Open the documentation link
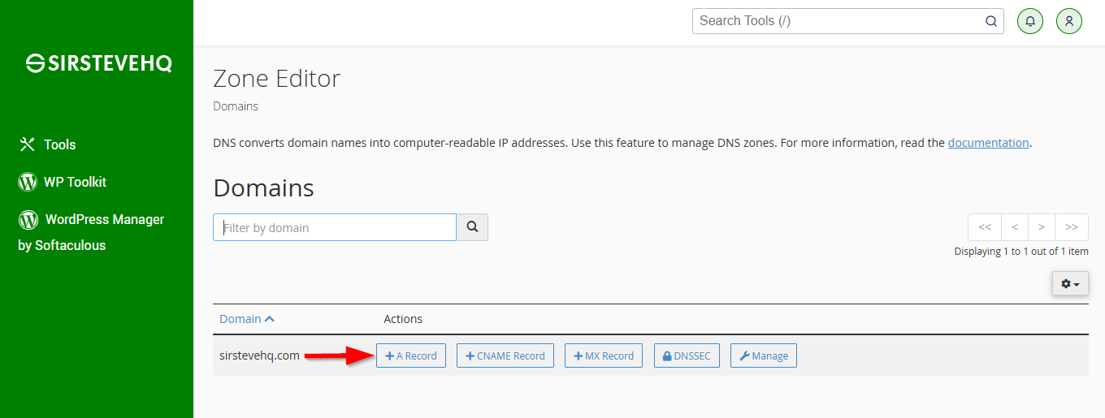Viewport: 1105px width, 418px height. [x=988, y=143]
